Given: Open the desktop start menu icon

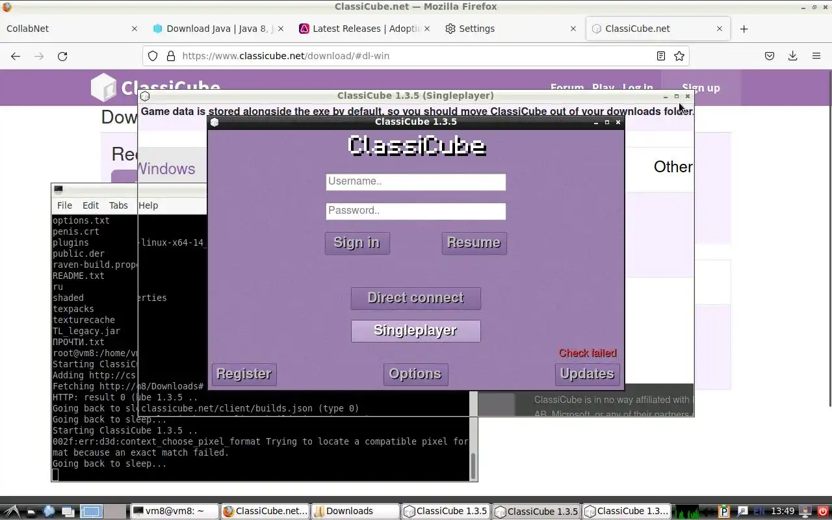Looking at the screenshot, I should pos(12,511).
